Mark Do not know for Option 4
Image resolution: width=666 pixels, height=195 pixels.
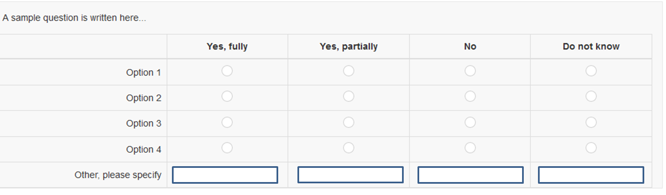[x=591, y=148]
